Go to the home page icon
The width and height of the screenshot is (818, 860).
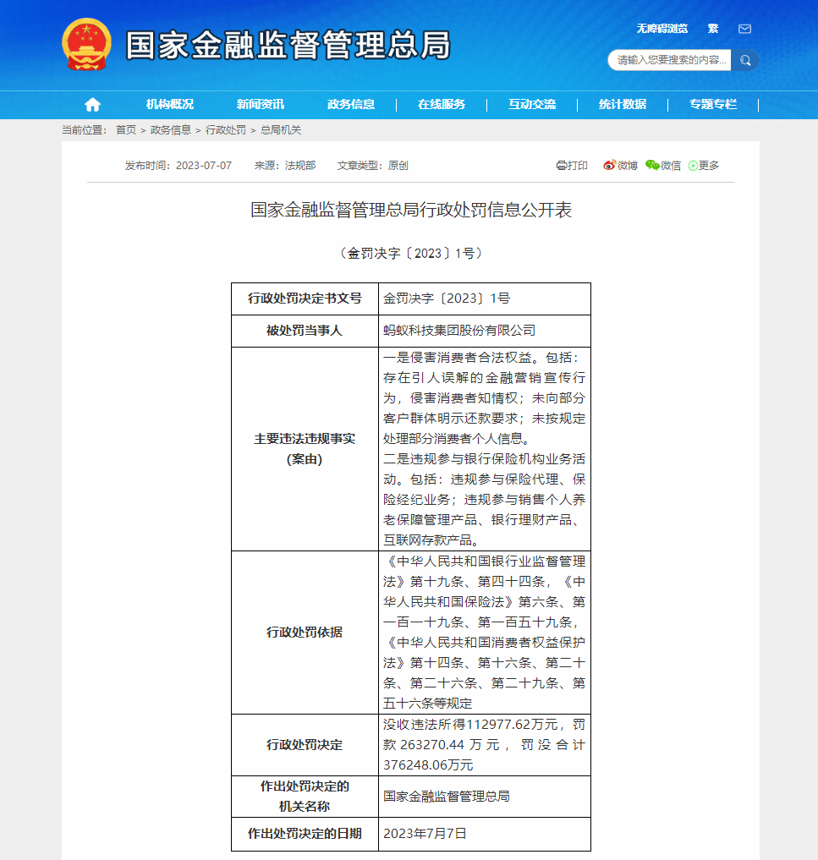[92, 104]
